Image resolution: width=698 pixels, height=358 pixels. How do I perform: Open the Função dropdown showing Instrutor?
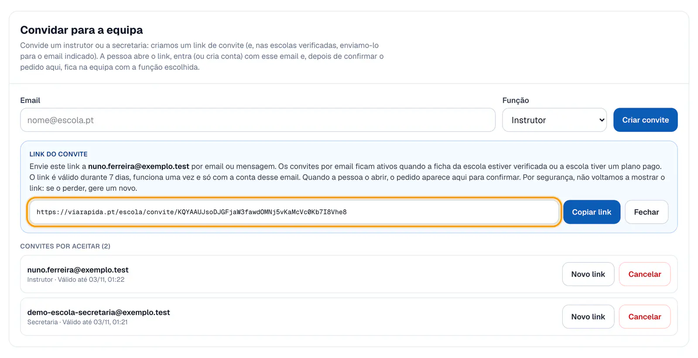point(554,120)
